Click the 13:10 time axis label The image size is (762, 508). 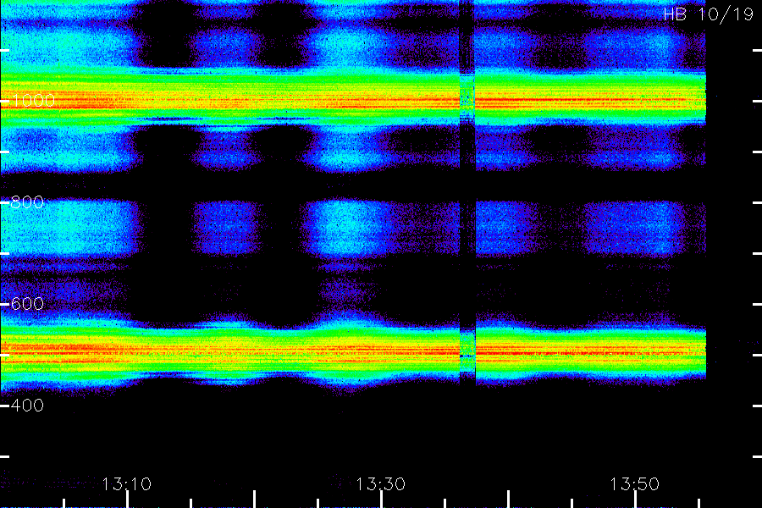pyautogui.click(x=127, y=484)
